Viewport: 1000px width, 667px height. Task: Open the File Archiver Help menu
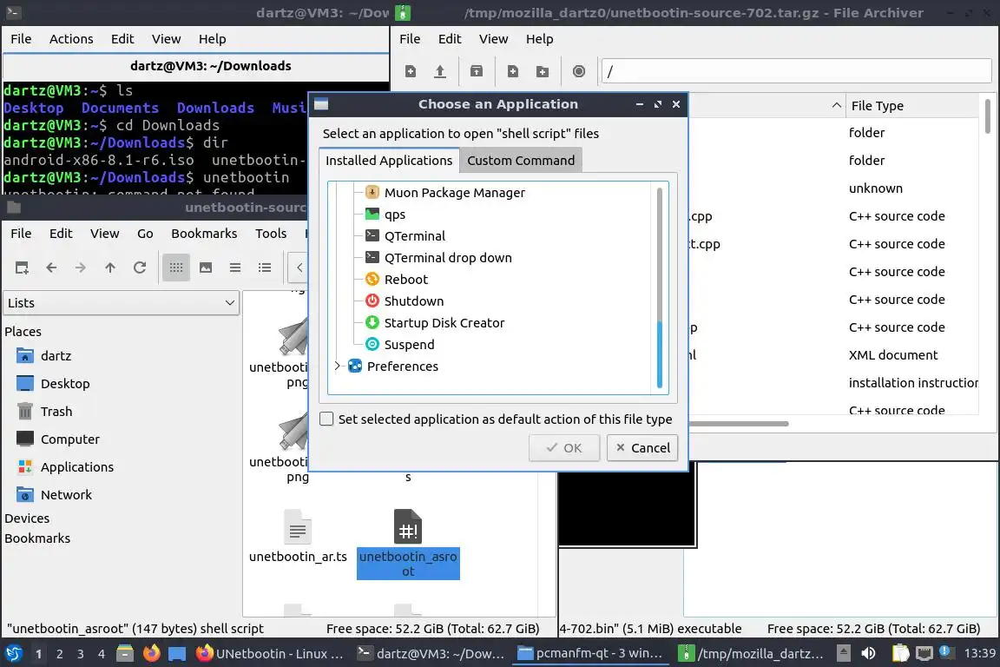tap(540, 39)
